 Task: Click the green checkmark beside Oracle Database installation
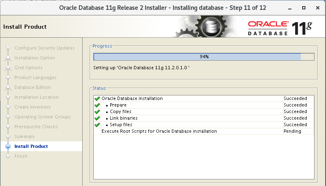point(97,99)
